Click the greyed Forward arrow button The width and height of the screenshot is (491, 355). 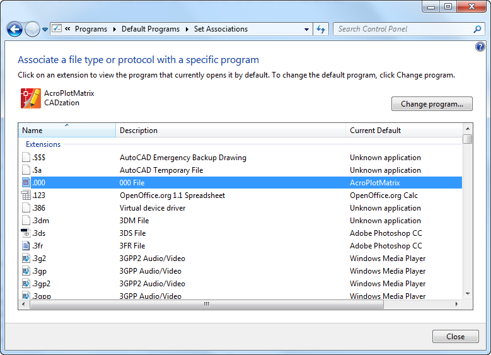click(x=32, y=30)
